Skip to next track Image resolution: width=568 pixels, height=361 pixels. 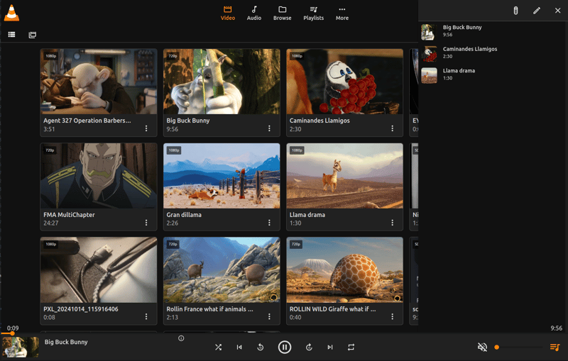(x=329, y=348)
